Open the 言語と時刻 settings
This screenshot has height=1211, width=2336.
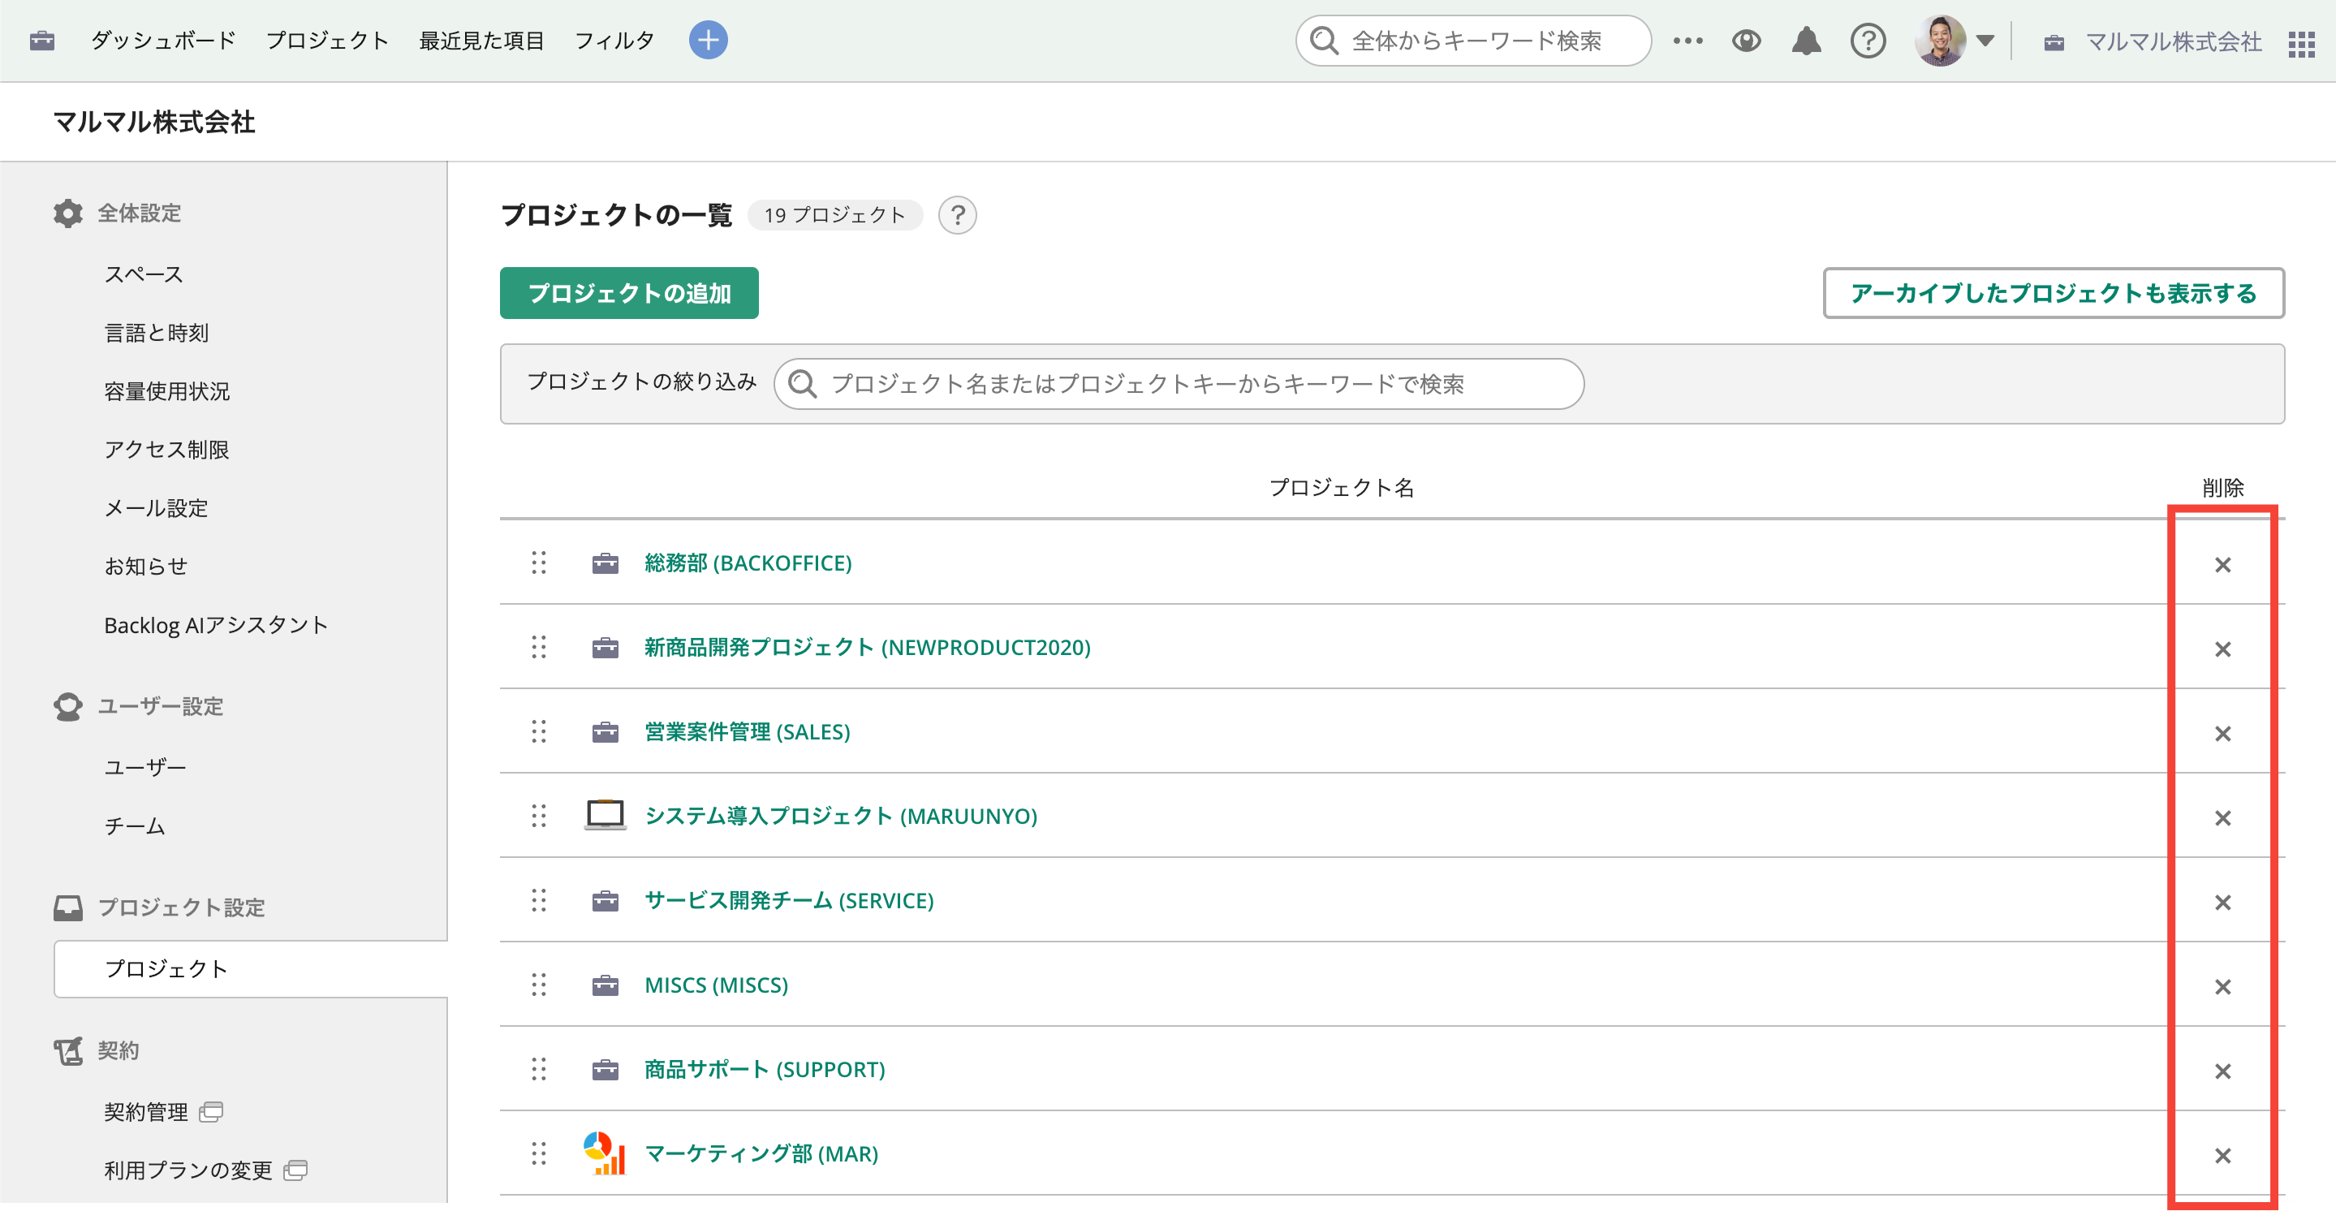(x=156, y=333)
